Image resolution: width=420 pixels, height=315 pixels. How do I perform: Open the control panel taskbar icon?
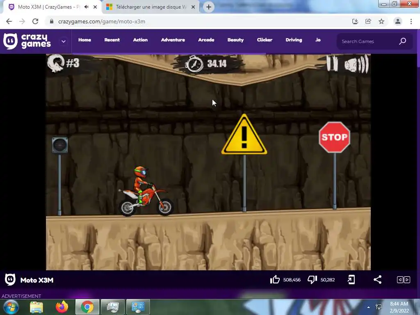pos(138,307)
